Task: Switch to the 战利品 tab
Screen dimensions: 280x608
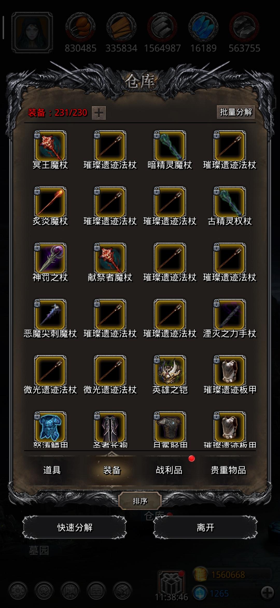Action: [x=169, y=470]
